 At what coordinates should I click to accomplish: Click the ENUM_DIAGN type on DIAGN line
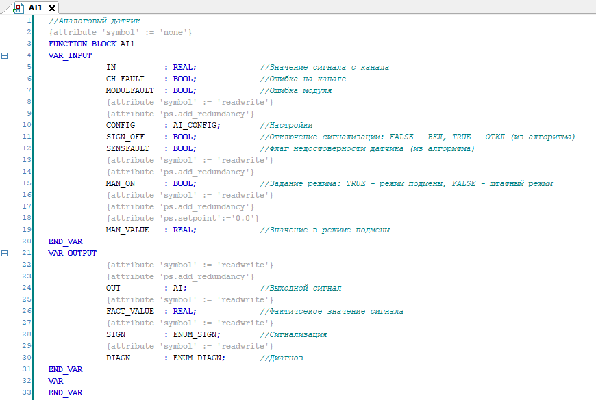click(x=199, y=358)
